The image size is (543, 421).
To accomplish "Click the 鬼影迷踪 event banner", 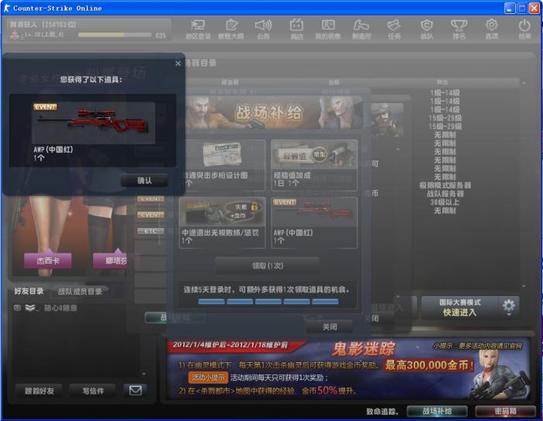I will 348,370.
